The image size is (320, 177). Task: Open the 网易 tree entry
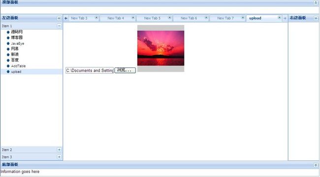tap(15, 49)
